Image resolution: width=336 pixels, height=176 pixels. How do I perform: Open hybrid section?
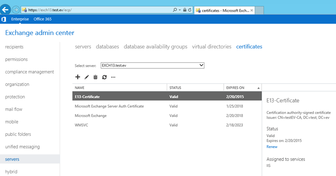(11, 172)
